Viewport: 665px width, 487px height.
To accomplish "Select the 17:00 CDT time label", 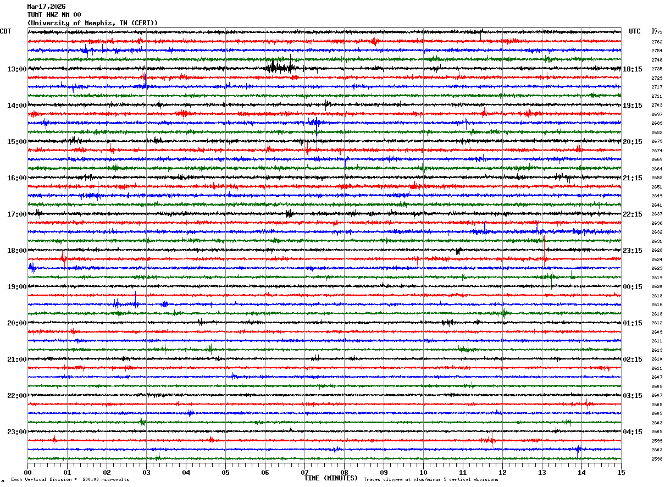I will tap(17, 214).
